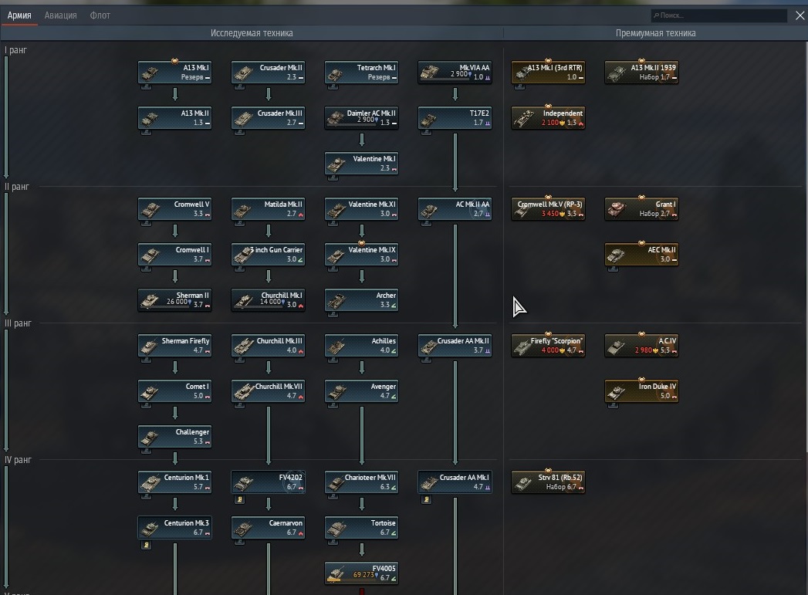Choose the Crusader Mk.III vehicle
Image resolution: width=808 pixels, height=595 pixels.
(x=268, y=118)
